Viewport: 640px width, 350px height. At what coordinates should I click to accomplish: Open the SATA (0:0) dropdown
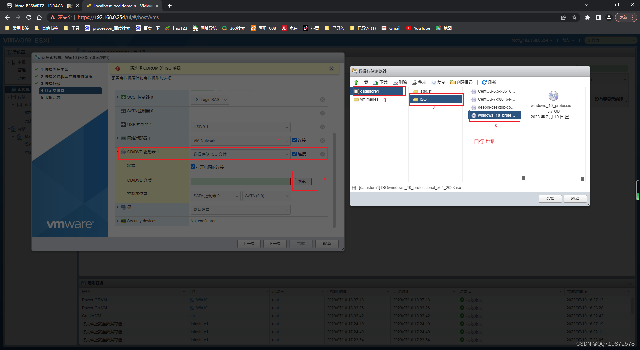coord(267,196)
